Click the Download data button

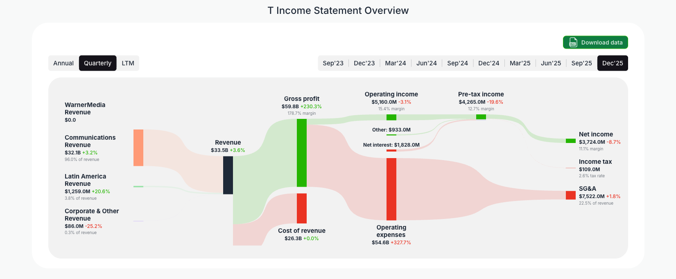tap(595, 42)
